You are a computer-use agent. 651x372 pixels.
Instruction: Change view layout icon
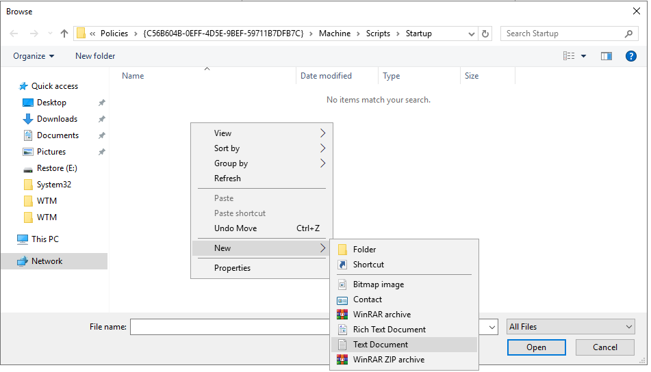tap(569, 56)
